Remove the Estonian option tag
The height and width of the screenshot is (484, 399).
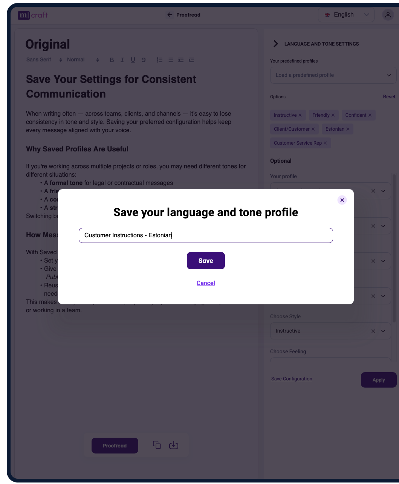(347, 129)
